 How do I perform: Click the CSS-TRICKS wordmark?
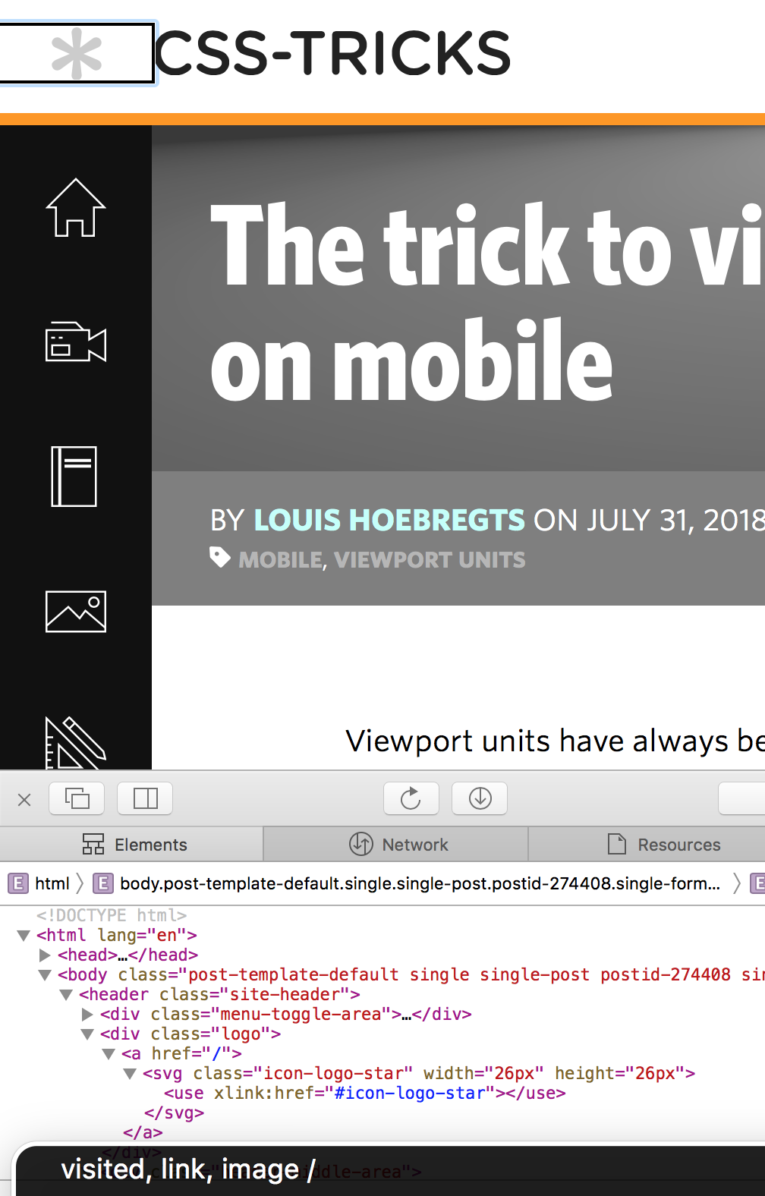click(333, 53)
